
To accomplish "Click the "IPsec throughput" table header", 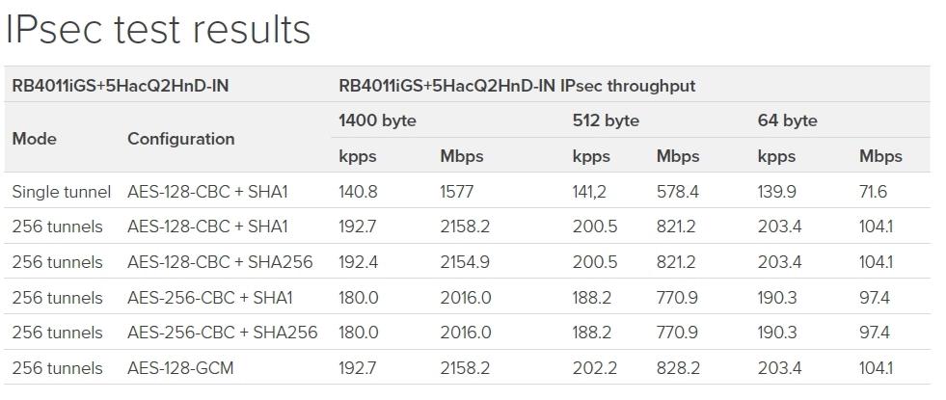I will pos(516,86).
